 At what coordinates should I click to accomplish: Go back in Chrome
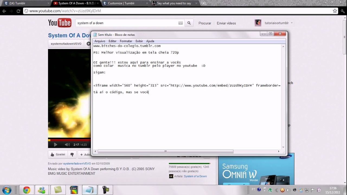(4, 11)
